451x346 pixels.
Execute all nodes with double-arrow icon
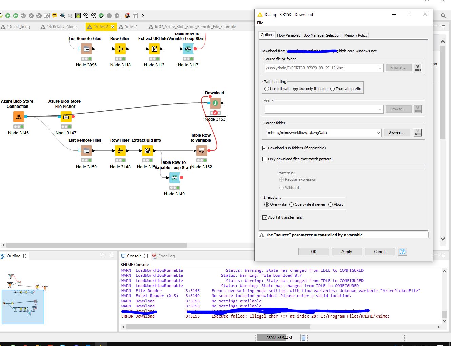[16, 16]
